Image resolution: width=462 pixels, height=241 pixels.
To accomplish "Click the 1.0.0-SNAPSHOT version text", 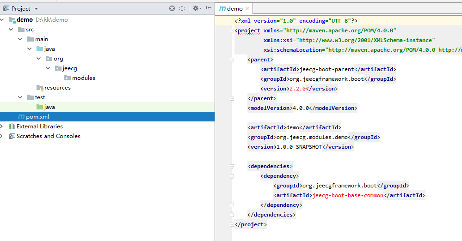I will click(299, 147).
